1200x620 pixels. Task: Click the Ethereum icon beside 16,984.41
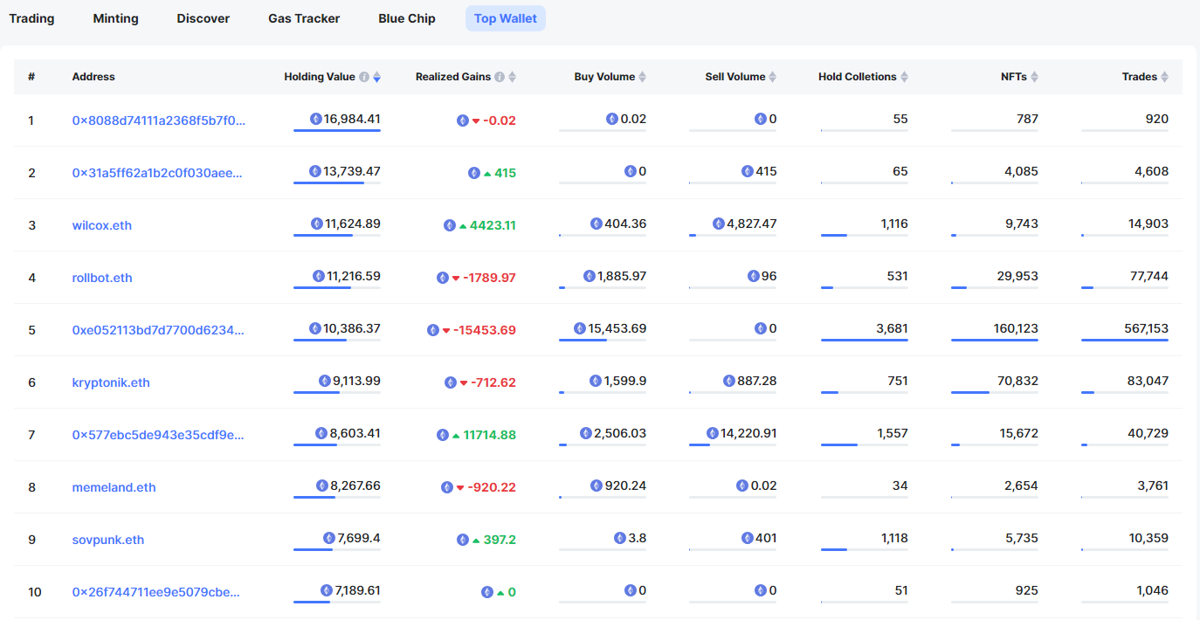coord(316,119)
